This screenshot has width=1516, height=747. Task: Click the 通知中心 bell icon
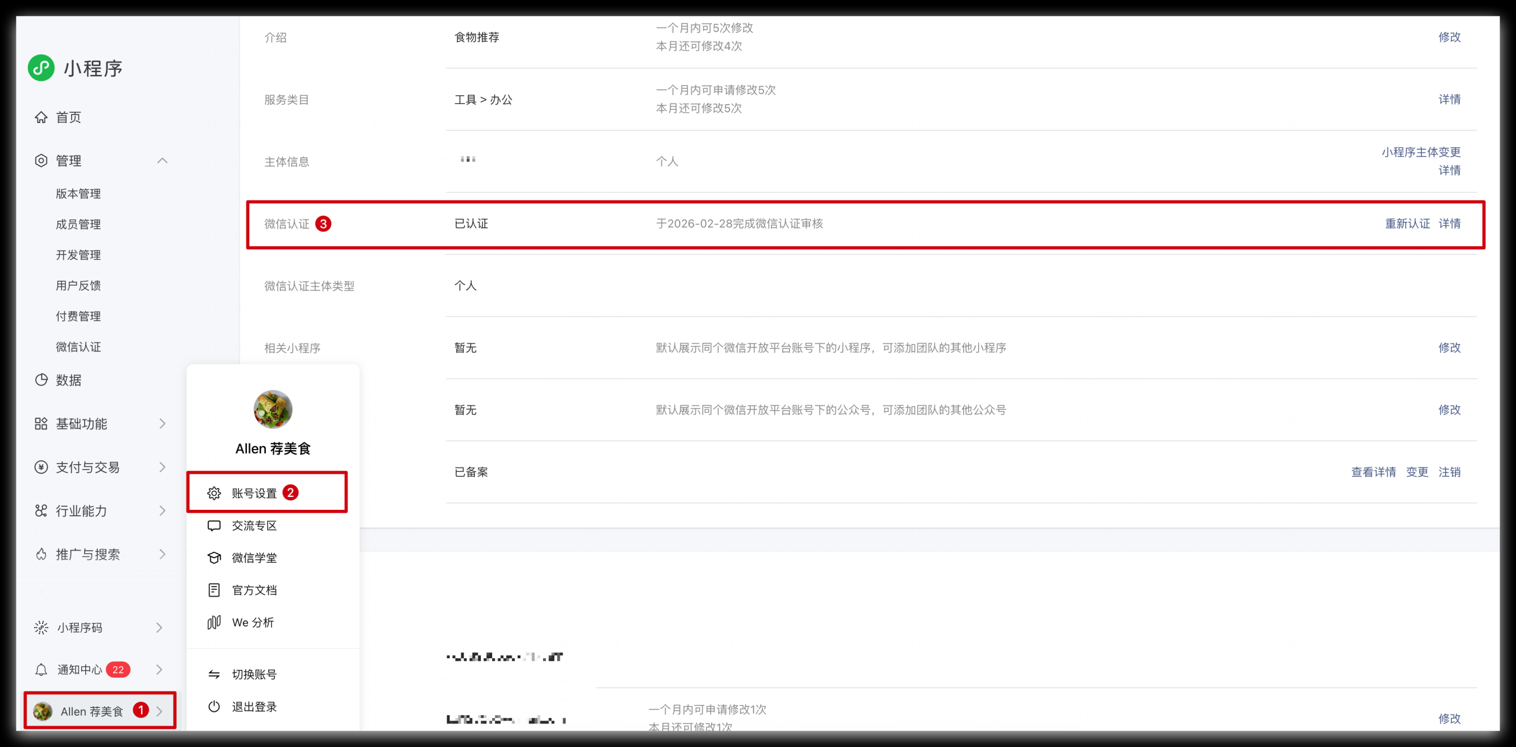point(41,670)
